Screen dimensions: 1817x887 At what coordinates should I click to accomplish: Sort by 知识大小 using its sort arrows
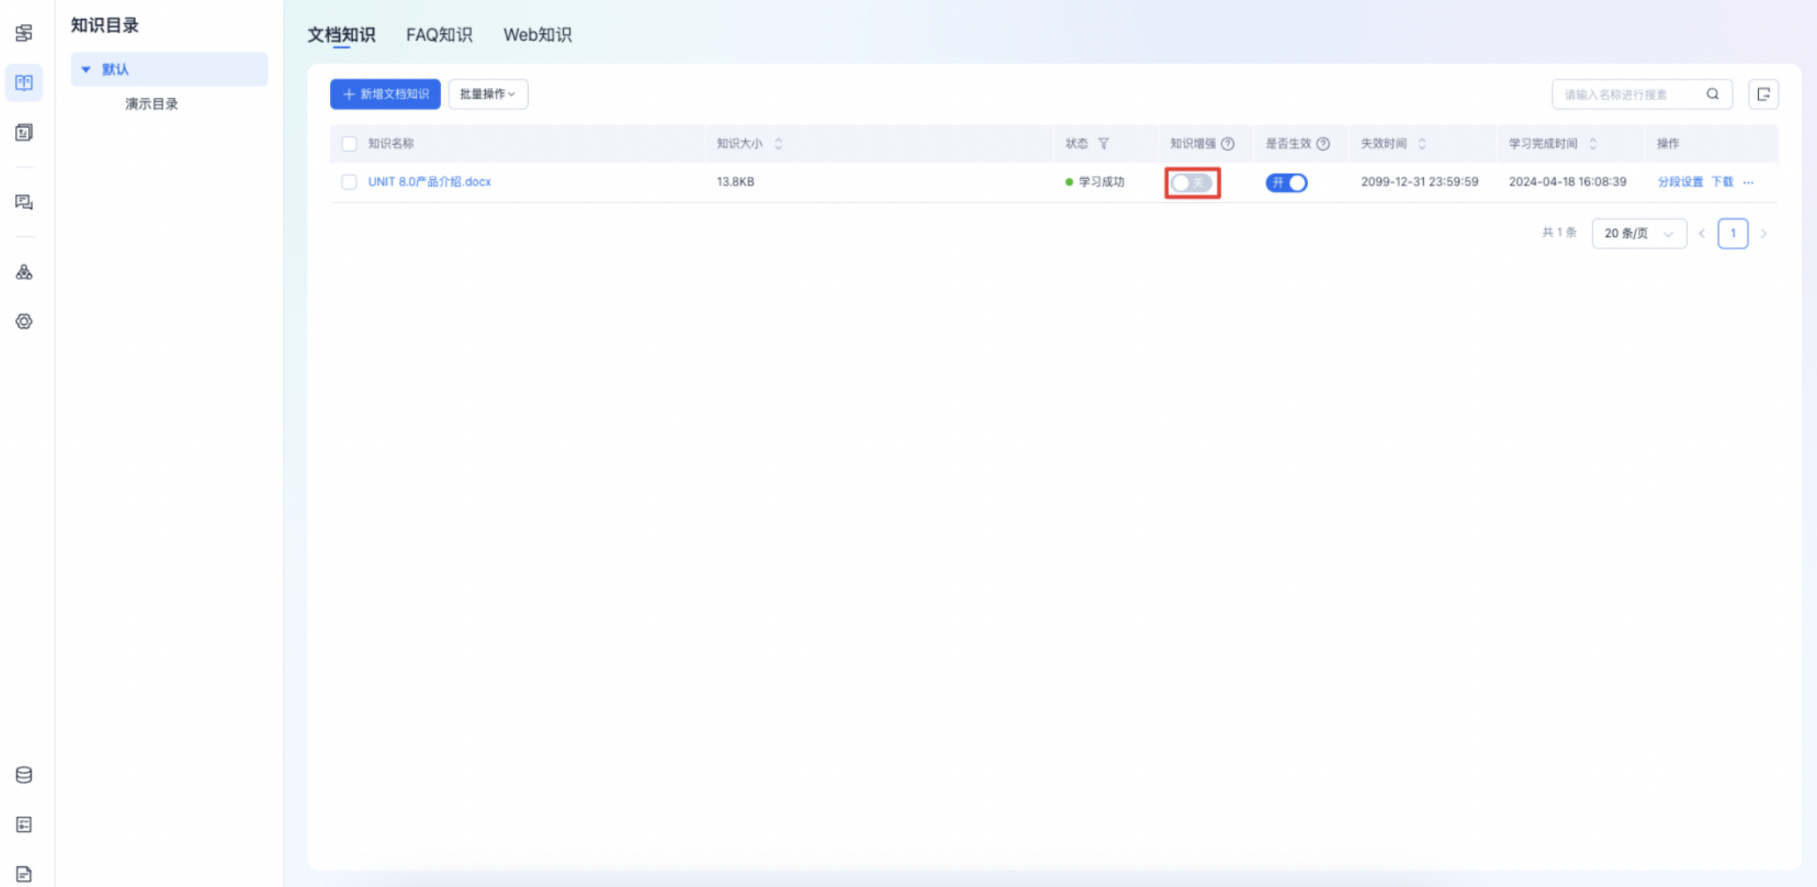pos(778,143)
